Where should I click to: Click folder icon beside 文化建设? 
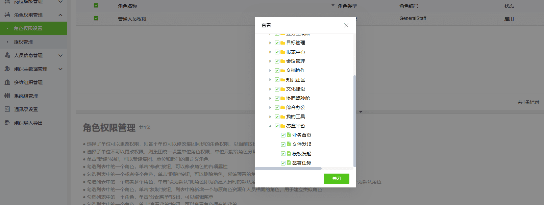[x=282, y=89]
